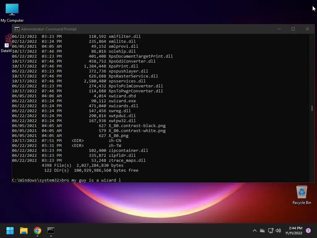Open the My Computer desktop icon

click(12, 13)
